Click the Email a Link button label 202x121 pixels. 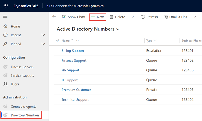[x=178, y=17]
